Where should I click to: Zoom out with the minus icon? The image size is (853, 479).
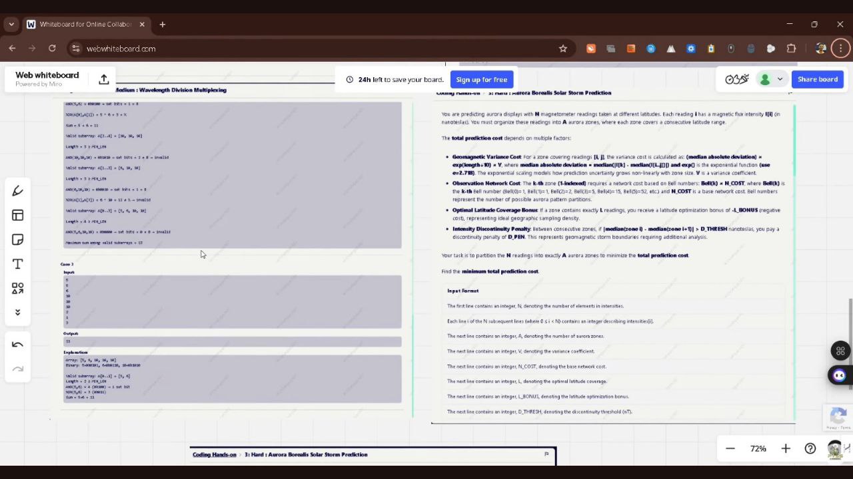730,448
